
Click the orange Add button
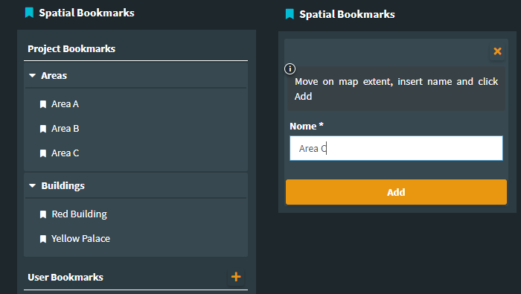(x=396, y=192)
